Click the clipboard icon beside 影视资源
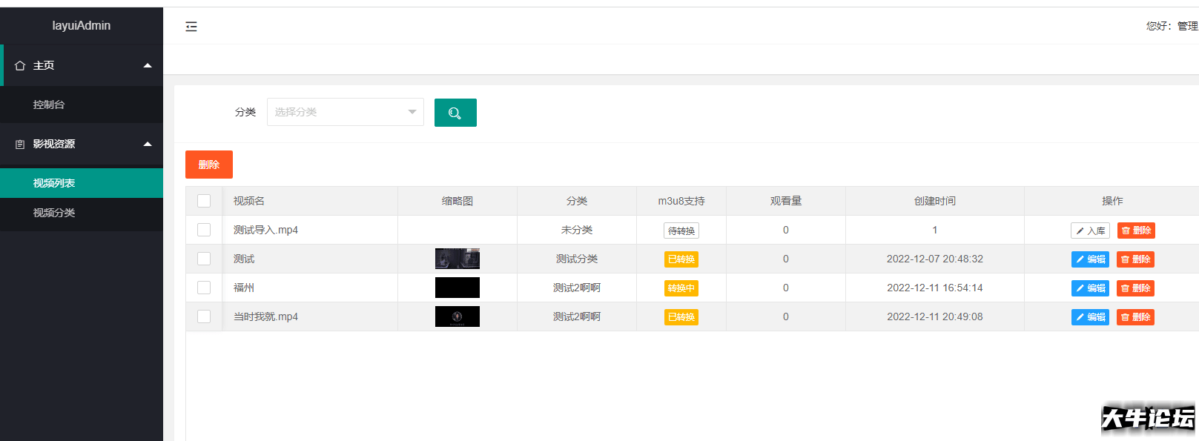 click(20, 144)
